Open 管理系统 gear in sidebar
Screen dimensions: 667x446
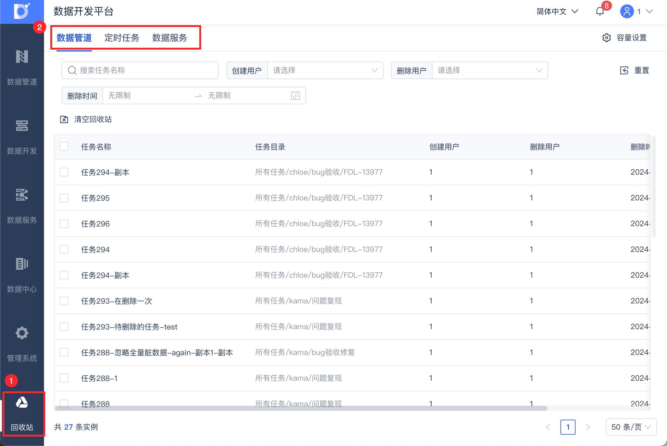coord(22,333)
